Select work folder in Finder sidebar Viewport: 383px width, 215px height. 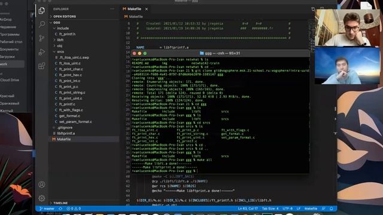pyautogui.click(x=12, y=64)
